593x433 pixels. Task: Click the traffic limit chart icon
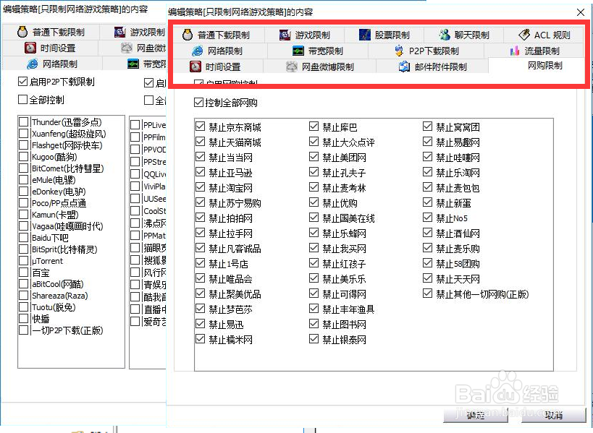pos(514,51)
